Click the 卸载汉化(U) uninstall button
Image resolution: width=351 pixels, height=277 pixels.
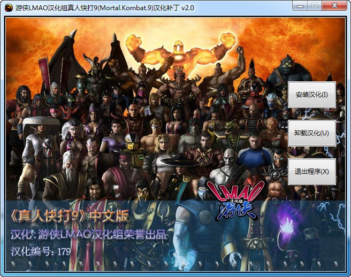click(311, 133)
